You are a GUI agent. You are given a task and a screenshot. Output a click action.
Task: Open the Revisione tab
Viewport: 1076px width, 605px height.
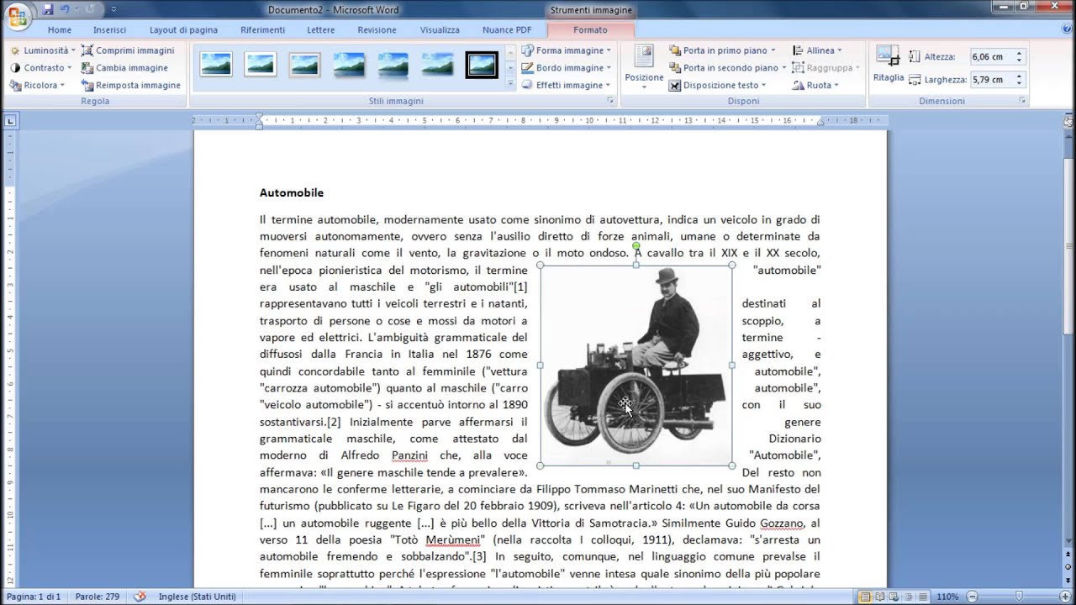377,29
